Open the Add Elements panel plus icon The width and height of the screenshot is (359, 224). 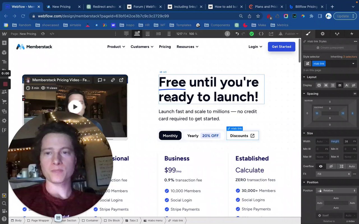pos(4,43)
